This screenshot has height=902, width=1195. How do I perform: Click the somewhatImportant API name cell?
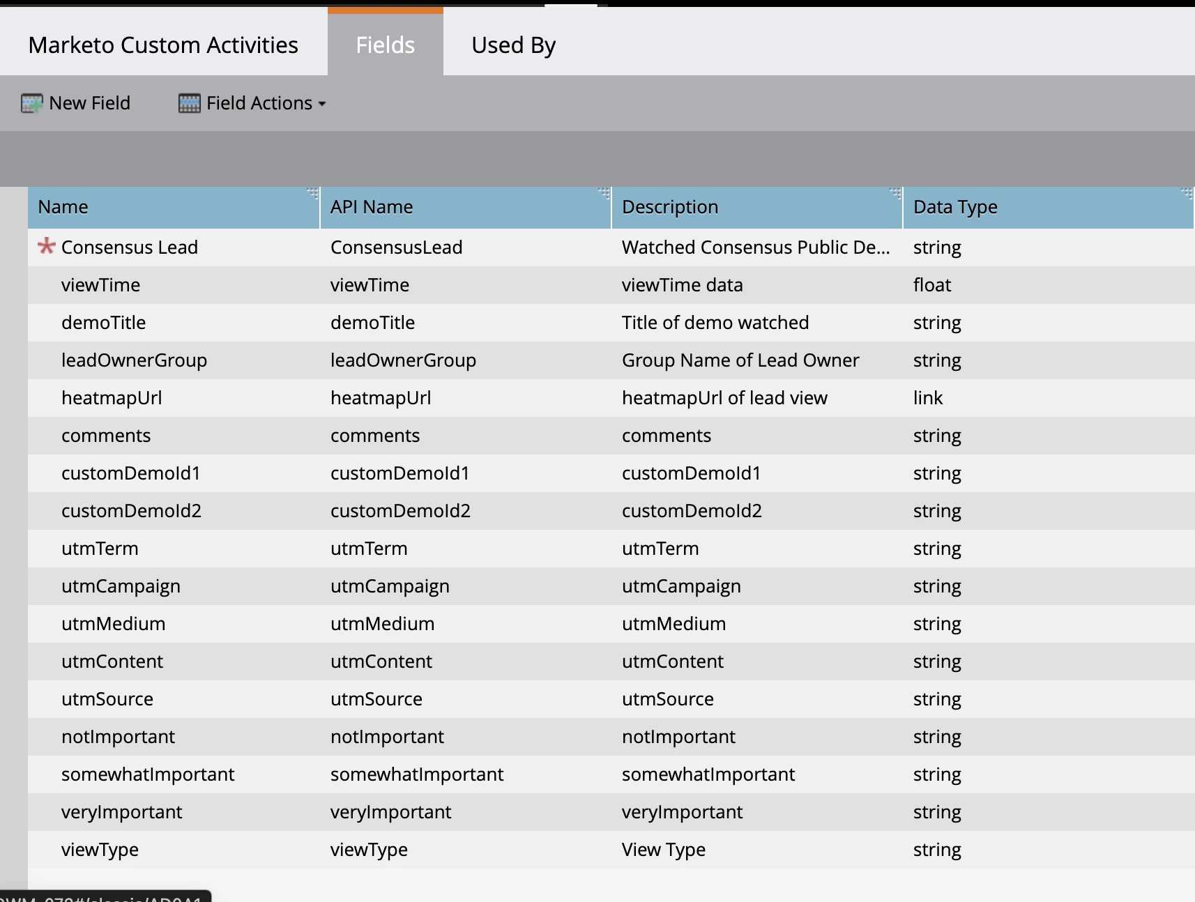click(417, 774)
